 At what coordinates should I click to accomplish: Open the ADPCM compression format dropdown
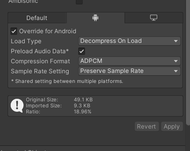[129, 61]
